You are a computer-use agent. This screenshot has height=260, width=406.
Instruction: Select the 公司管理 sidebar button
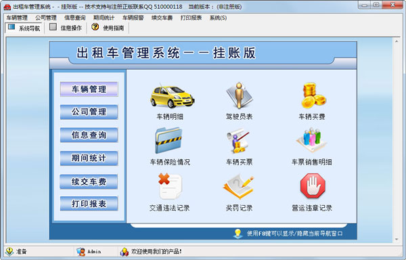(89, 112)
